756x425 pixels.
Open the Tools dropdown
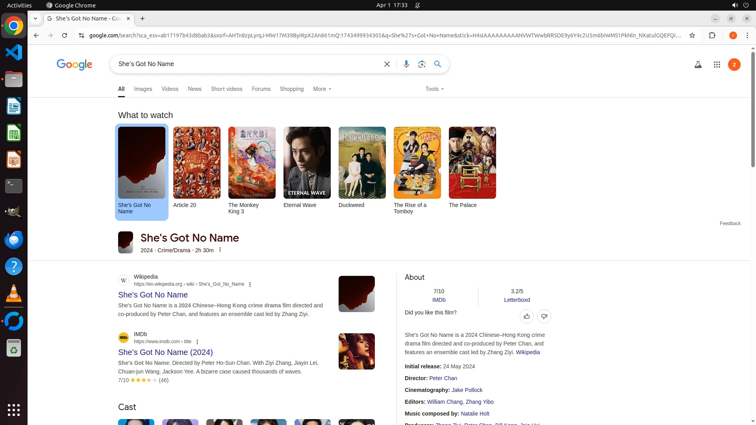point(434,89)
